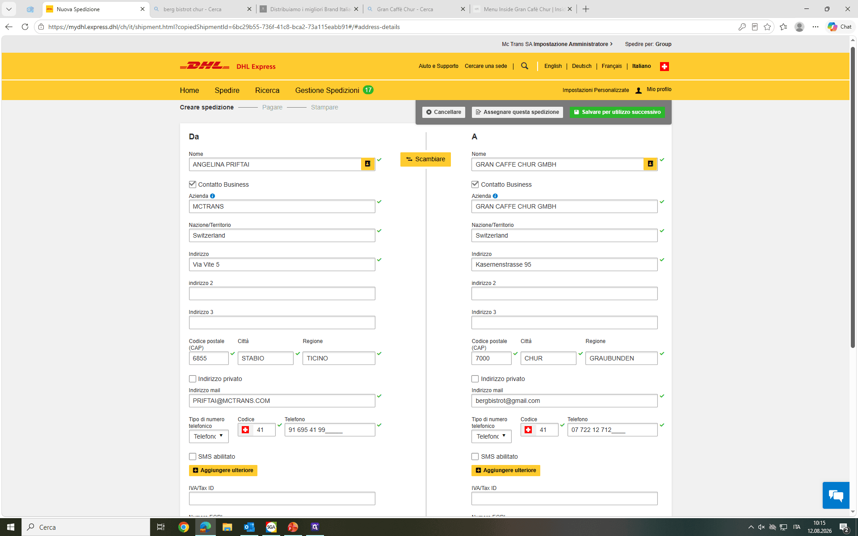Viewport: 858px width, 536px height.
Task: Open the Spedire menu
Action: coord(227,90)
